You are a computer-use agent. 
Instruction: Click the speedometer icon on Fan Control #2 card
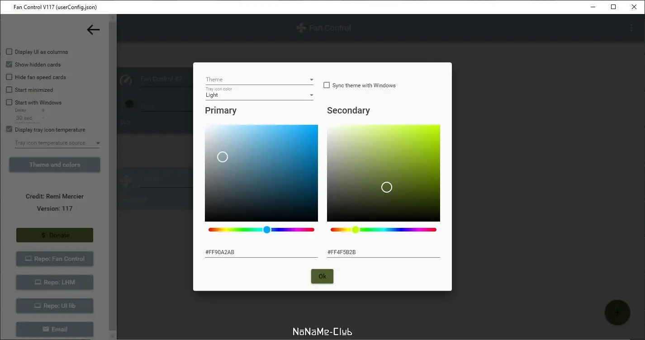coord(126,80)
